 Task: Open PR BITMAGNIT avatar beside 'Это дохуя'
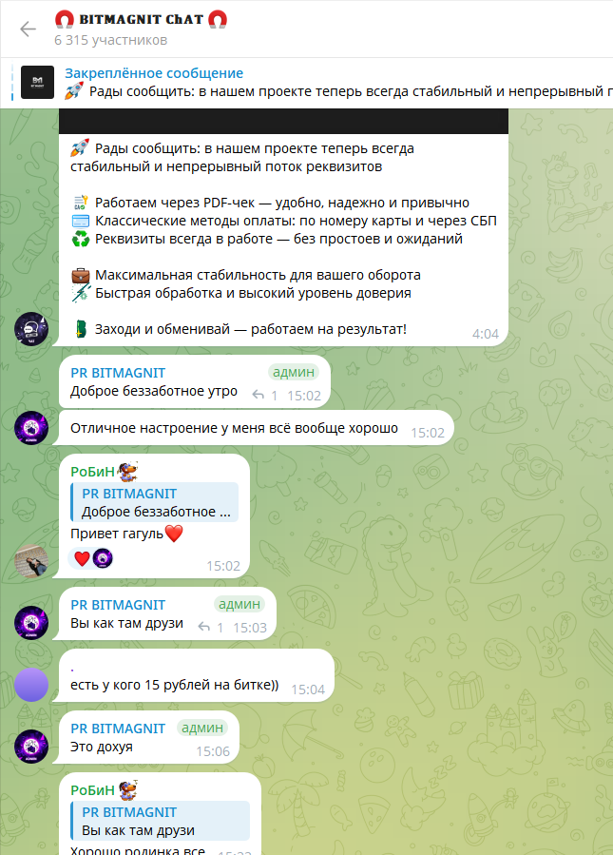point(31,746)
